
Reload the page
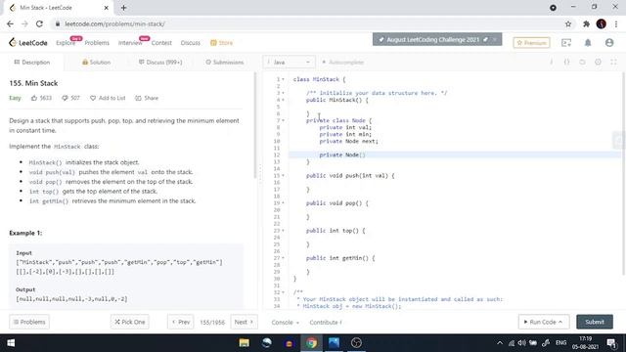point(39,23)
